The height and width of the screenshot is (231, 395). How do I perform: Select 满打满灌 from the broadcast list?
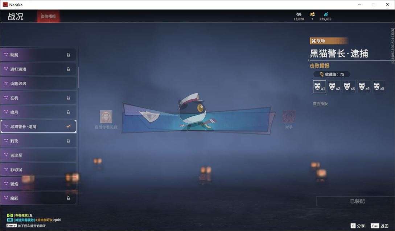click(x=38, y=69)
